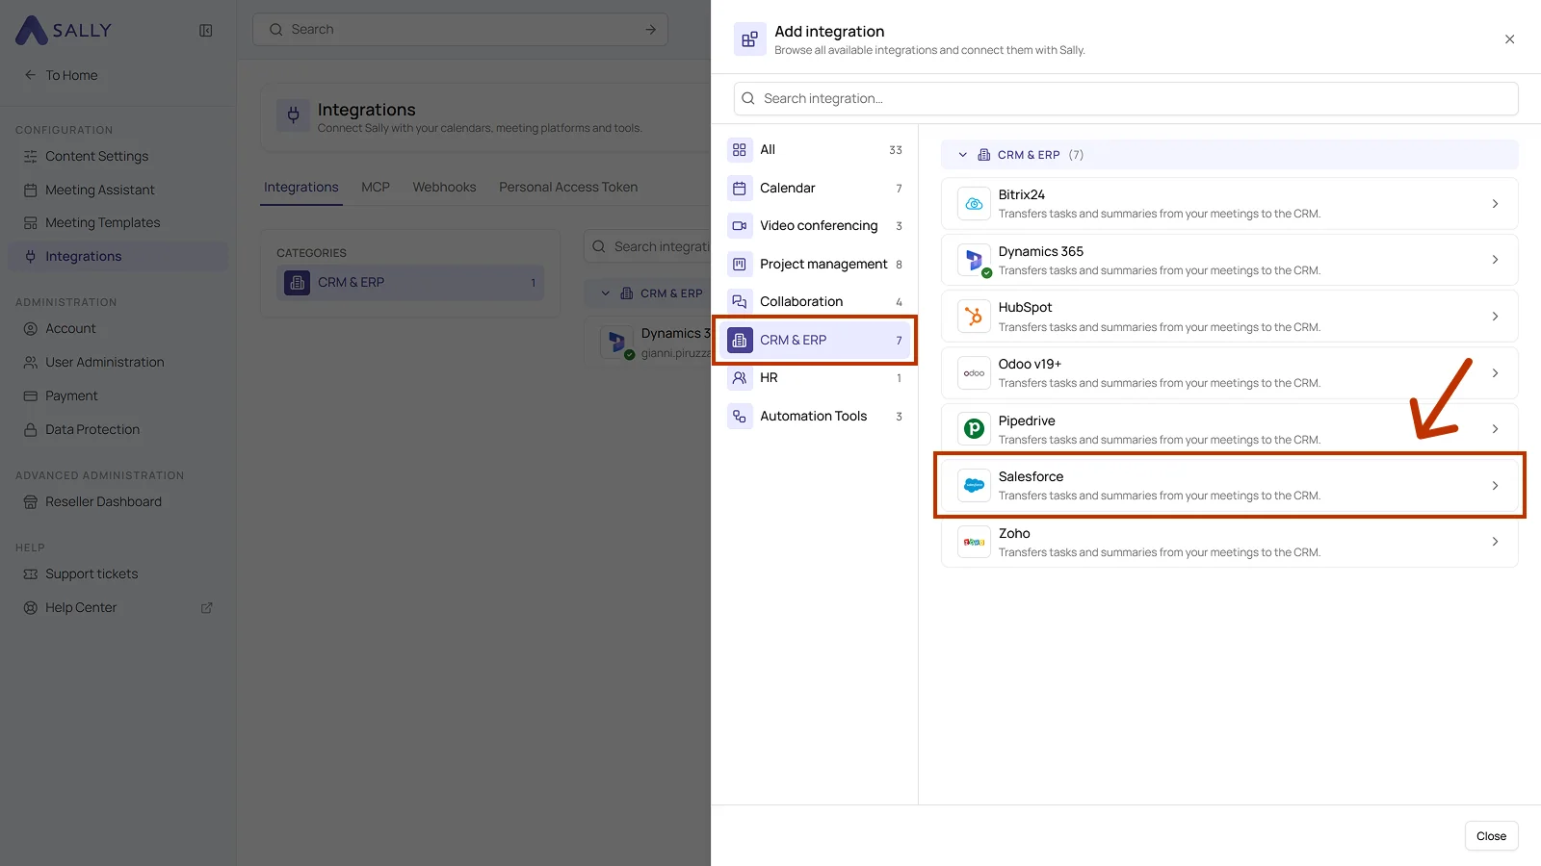Open Integrations in the sidebar
1541x866 pixels.
118,257
